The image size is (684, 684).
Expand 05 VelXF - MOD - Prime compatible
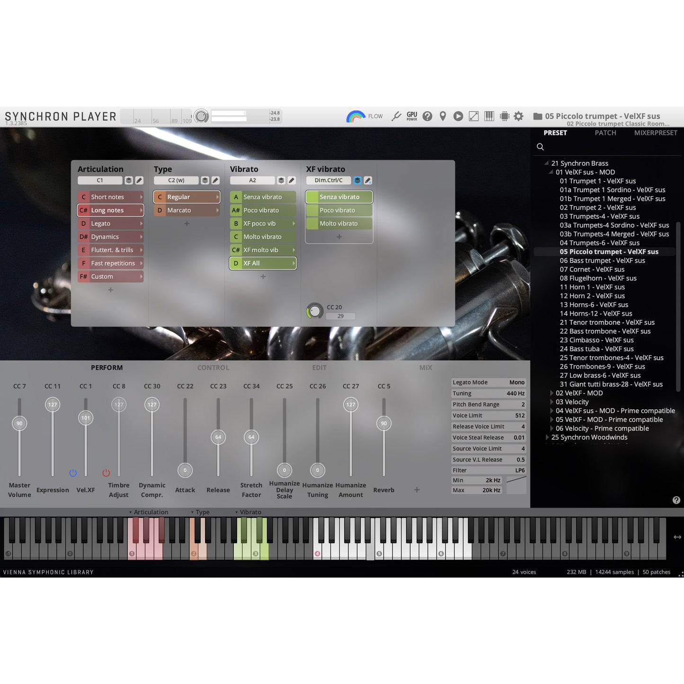click(x=551, y=420)
